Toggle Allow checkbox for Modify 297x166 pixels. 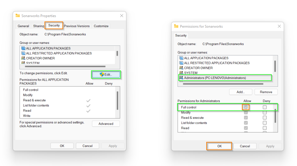(x=246, y=112)
